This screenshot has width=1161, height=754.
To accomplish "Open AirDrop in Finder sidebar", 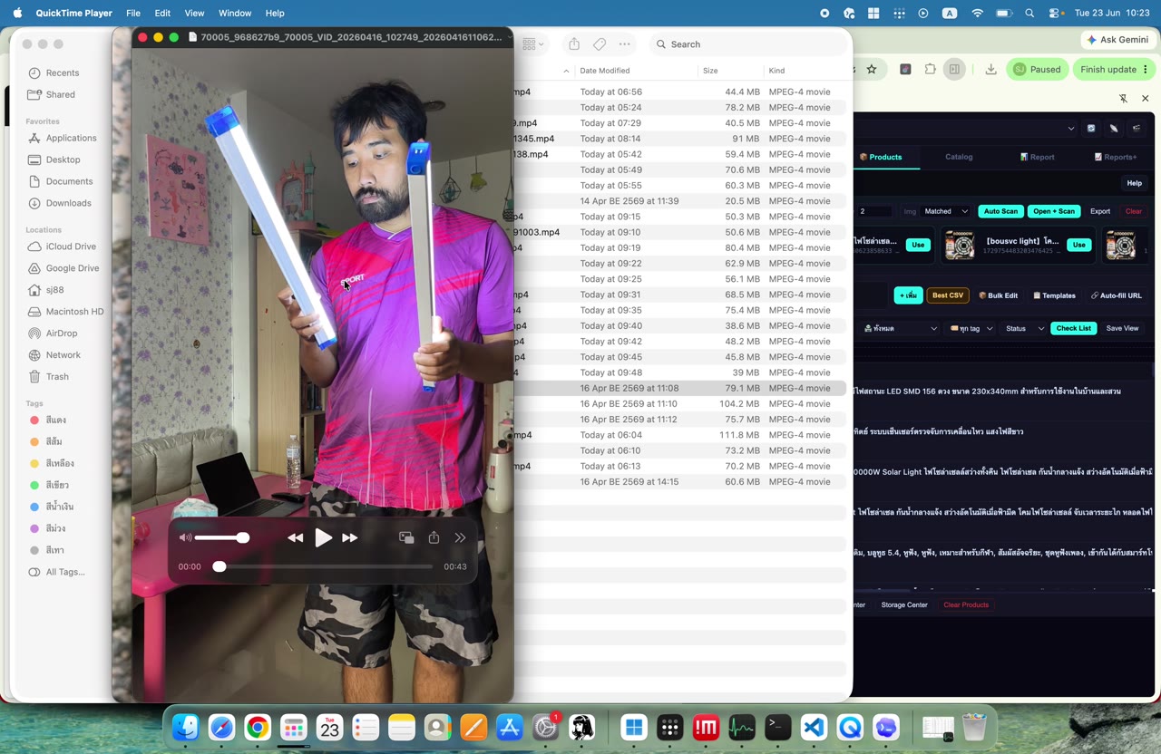I will (62, 333).
